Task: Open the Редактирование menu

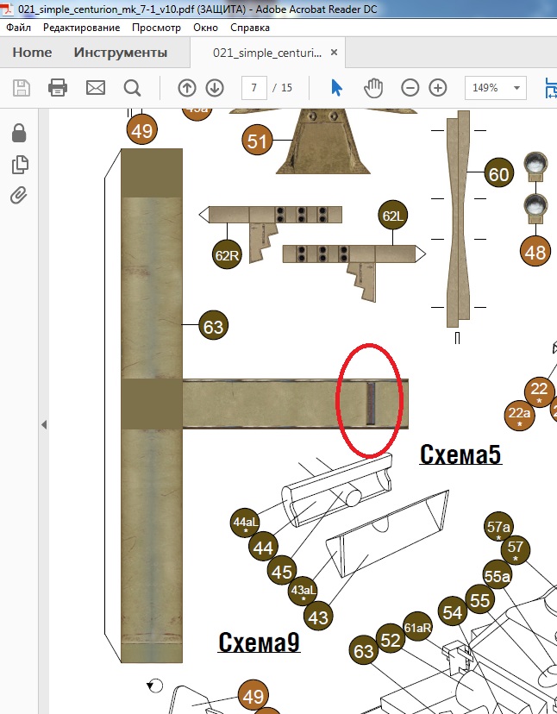Action: pyautogui.click(x=82, y=28)
